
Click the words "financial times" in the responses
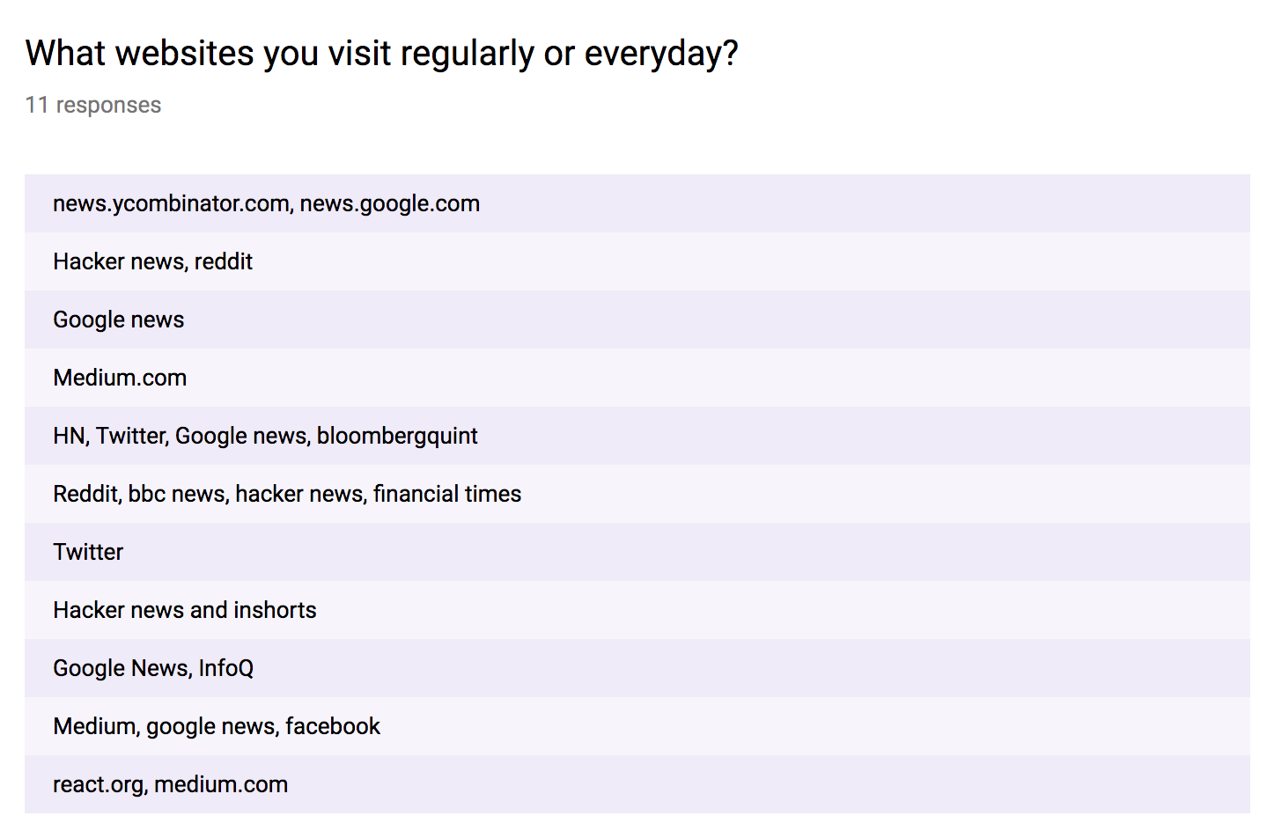coord(447,494)
